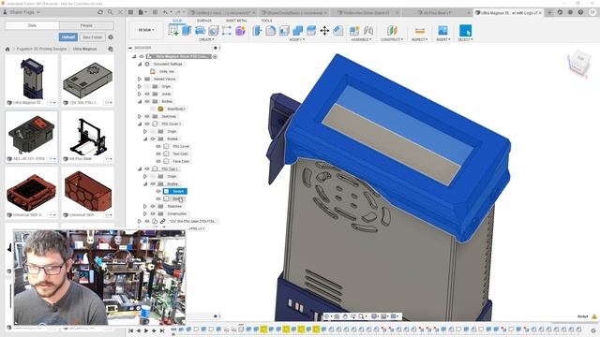Open the Construct dropdown menu
This screenshot has height=337, width=600.
pyautogui.click(x=392, y=39)
